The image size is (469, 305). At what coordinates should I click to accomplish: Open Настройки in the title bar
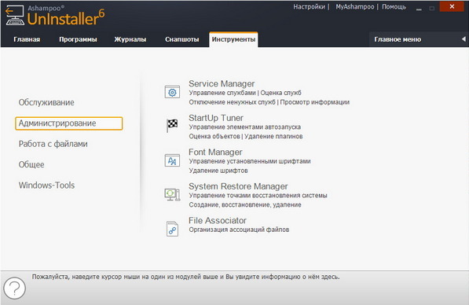pyautogui.click(x=309, y=6)
